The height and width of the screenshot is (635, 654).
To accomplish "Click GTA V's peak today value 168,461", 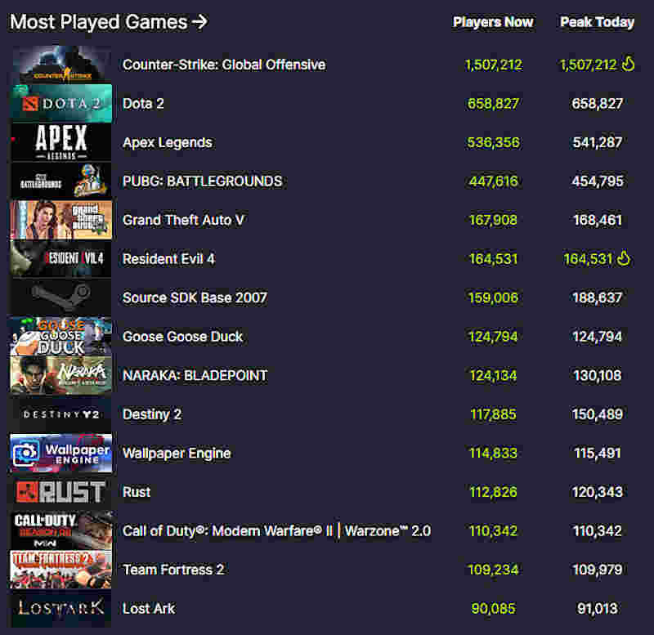I will (598, 220).
